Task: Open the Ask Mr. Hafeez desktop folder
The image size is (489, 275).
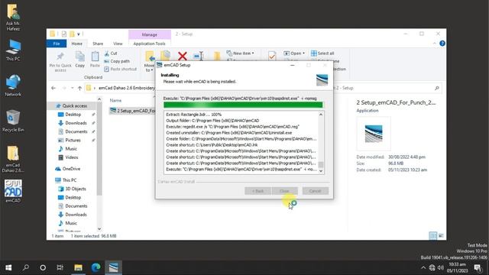Action: [x=13, y=17]
